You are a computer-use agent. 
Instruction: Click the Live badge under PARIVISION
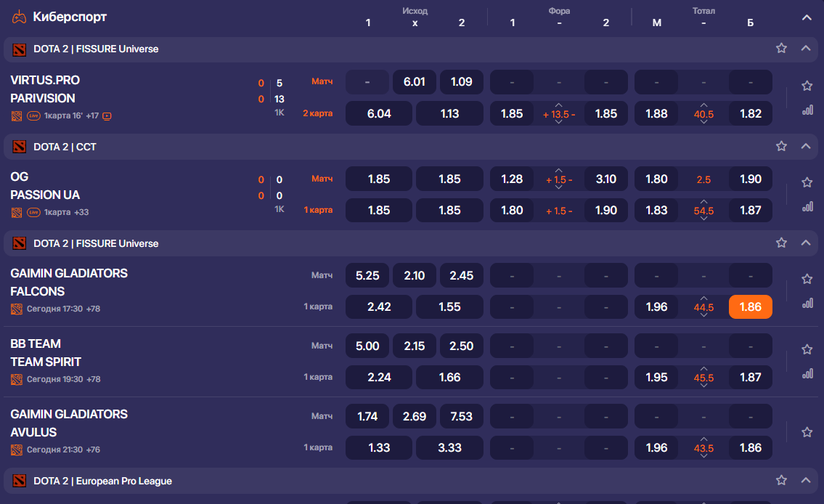click(33, 116)
